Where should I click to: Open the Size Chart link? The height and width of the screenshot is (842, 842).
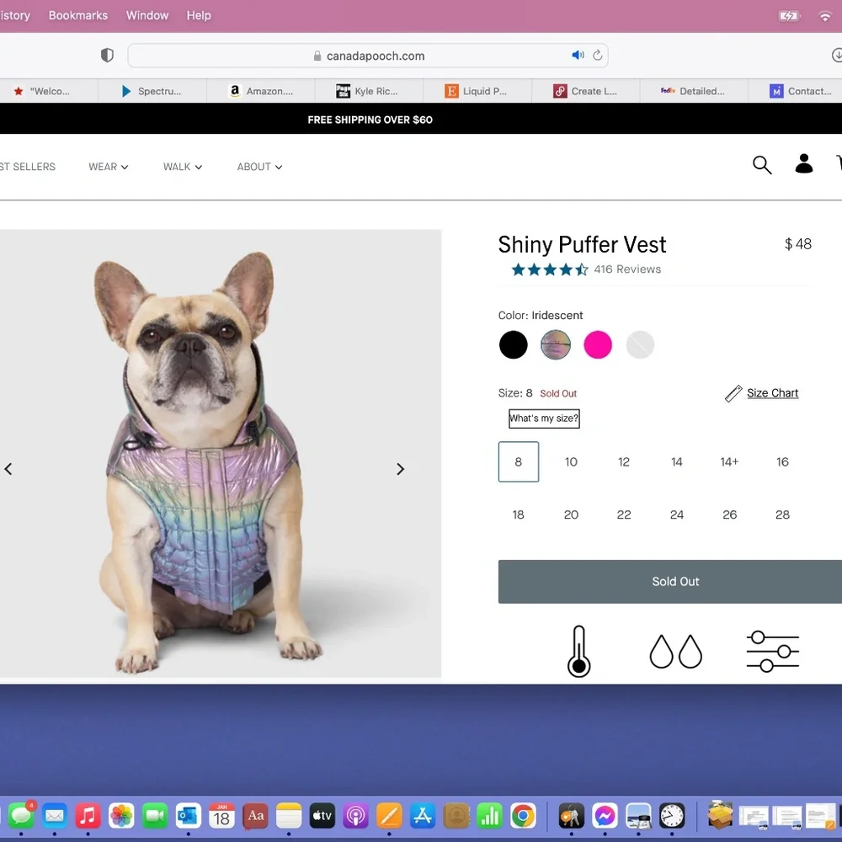click(x=772, y=393)
